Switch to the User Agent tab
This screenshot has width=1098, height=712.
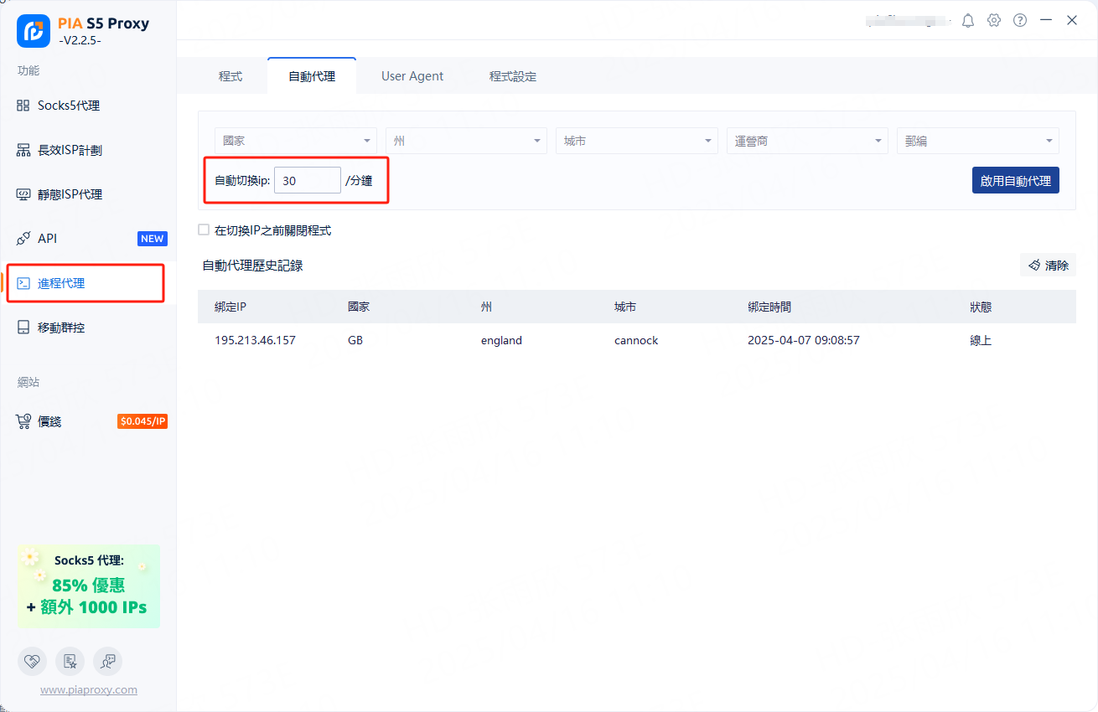click(x=412, y=76)
